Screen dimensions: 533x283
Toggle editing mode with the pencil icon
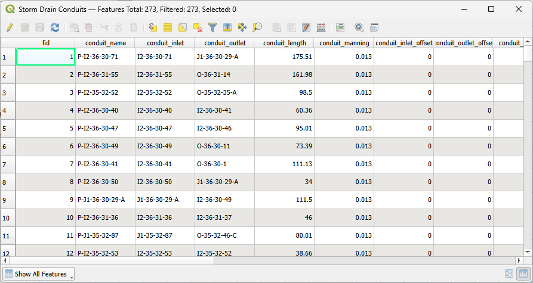pyautogui.click(x=10, y=27)
